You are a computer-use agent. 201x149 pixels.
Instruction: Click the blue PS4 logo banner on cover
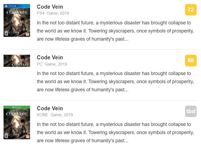[x=17, y=6]
